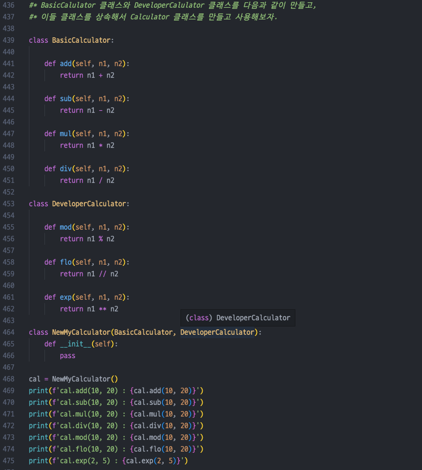Image resolution: width=422 pixels, height=470 pixels.
Task: Click line number 441 in the gutter
Action: pos(8,63)
